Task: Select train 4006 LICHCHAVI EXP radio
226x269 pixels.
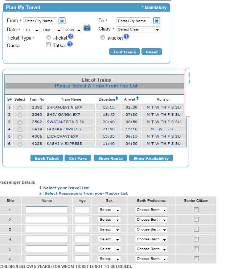Action: [20, 137]
